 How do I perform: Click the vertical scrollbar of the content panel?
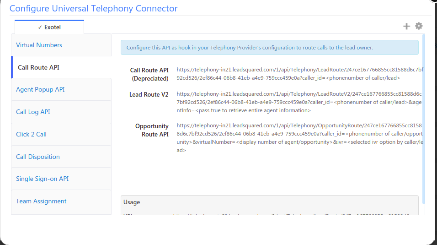pos(424,119)
